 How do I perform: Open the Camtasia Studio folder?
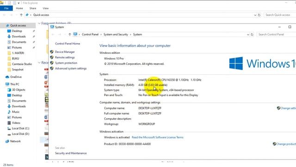[x=22, y=64]
